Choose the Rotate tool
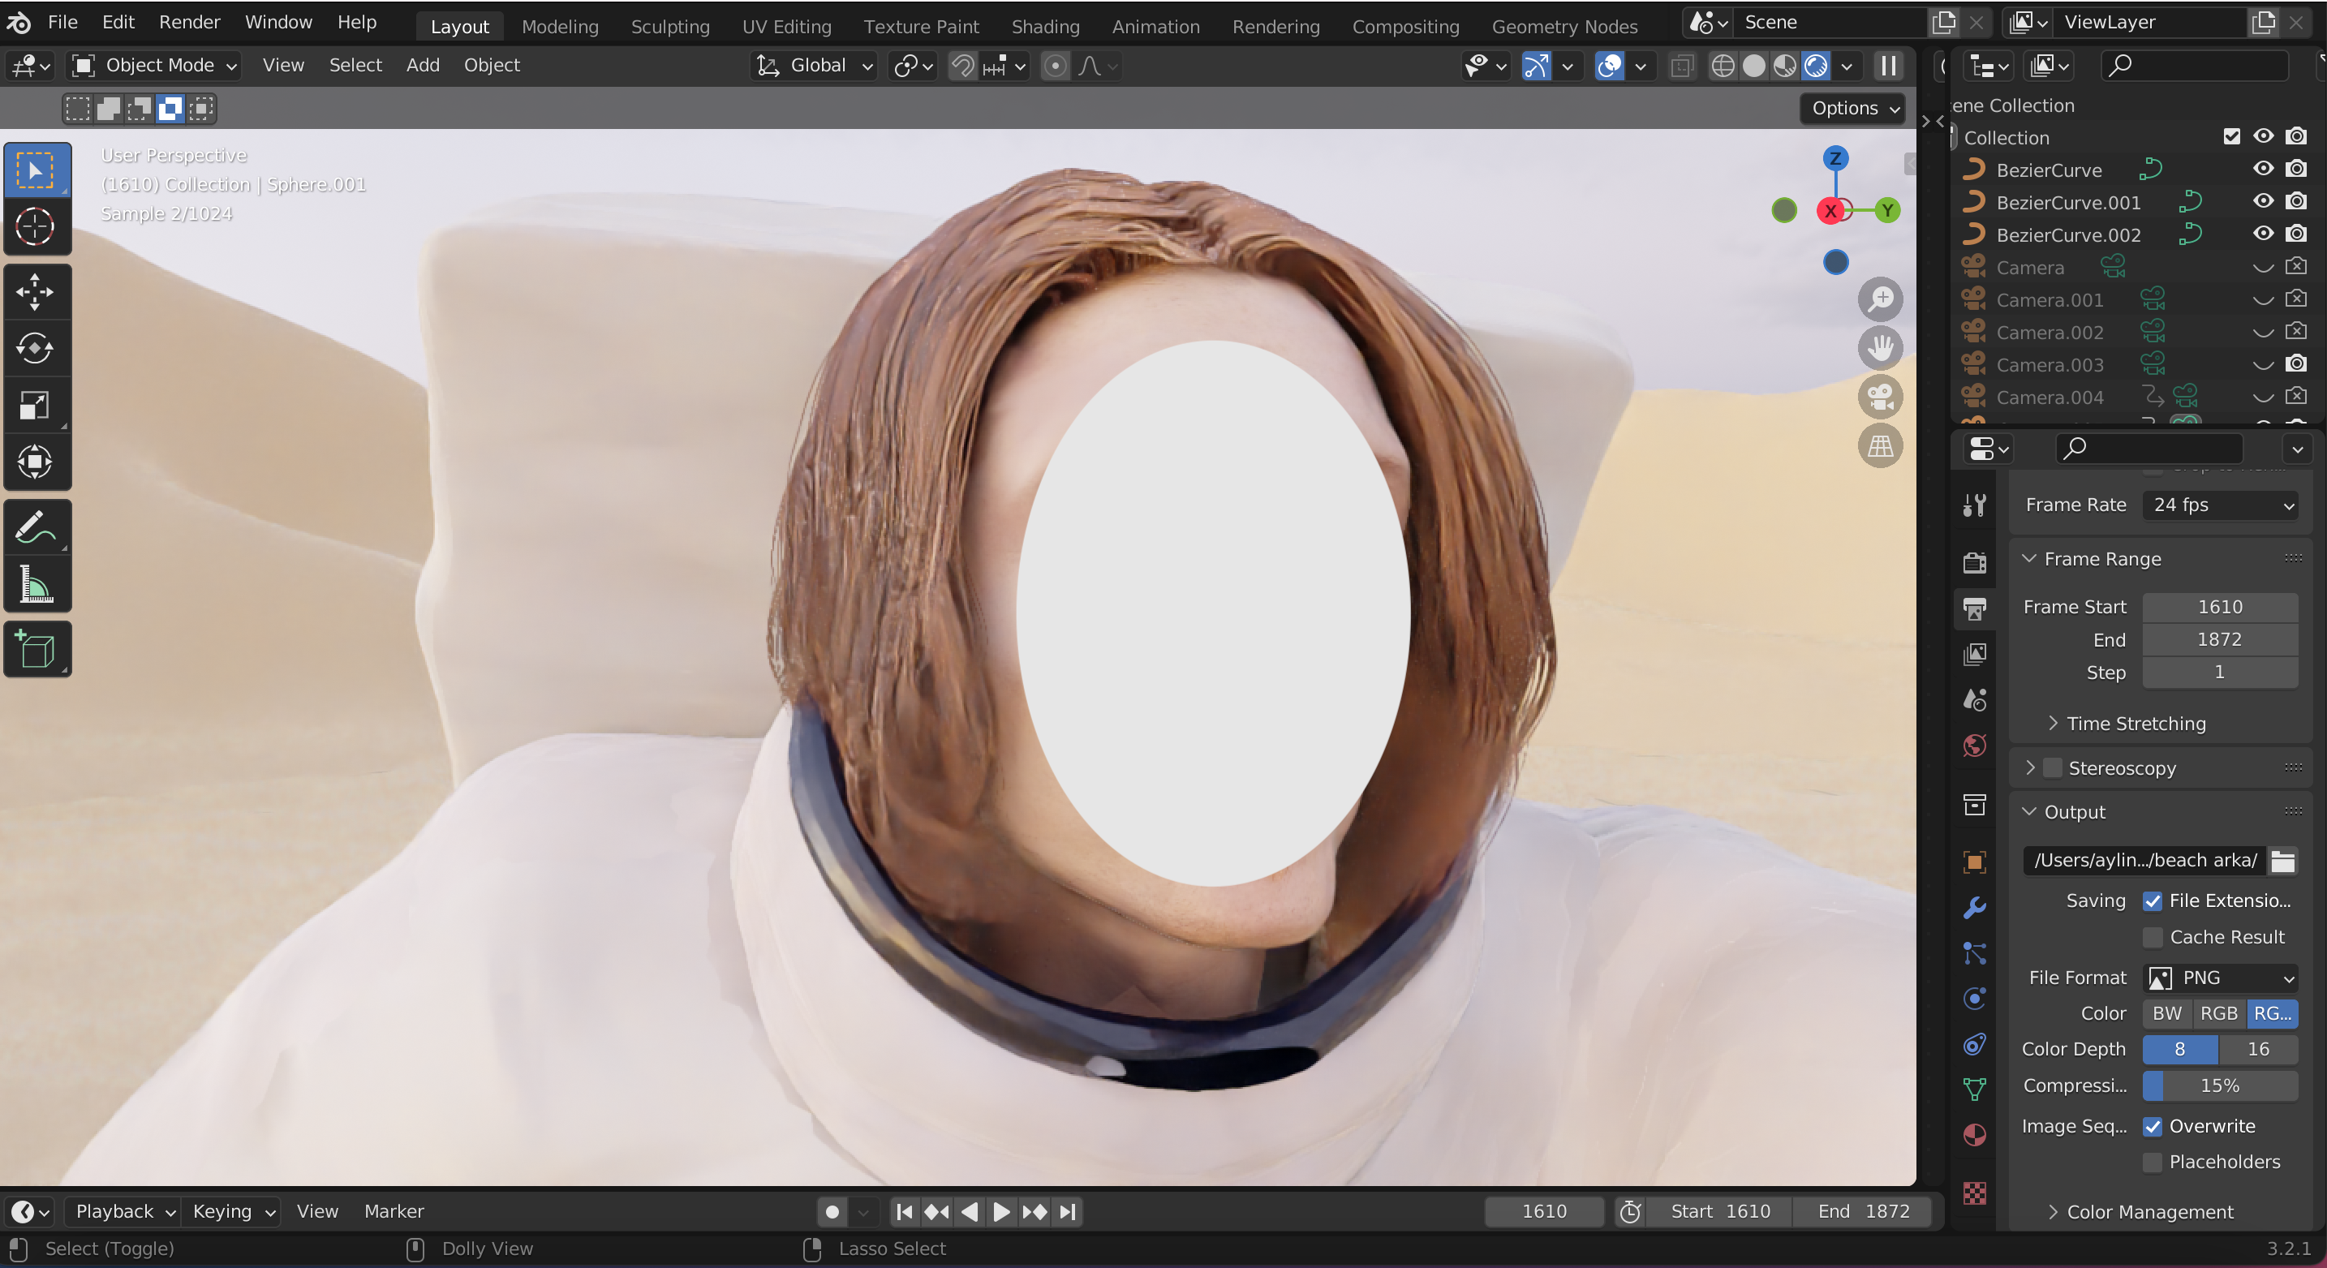The image size is (2327, 1268). click(x=37, y=349)
